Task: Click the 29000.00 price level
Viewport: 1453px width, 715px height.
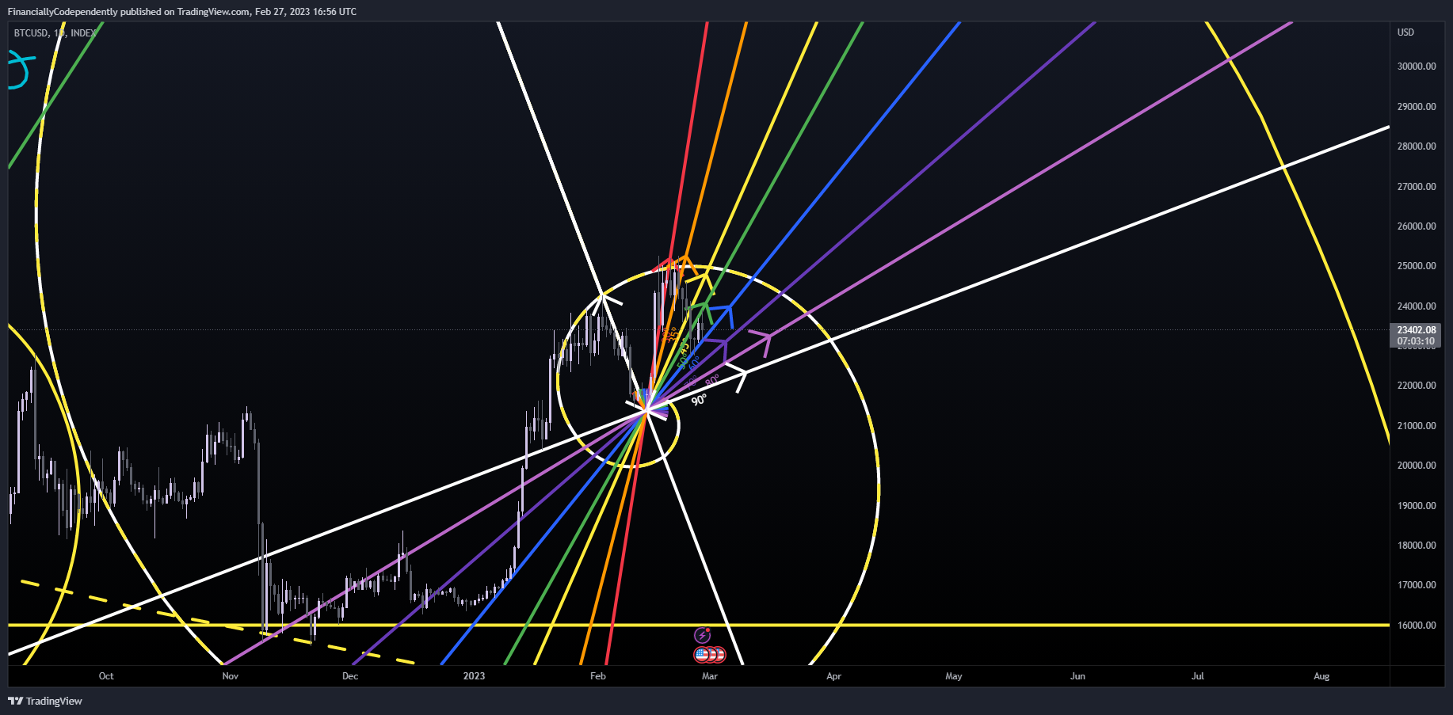Action: click(x=1417, y=107)
